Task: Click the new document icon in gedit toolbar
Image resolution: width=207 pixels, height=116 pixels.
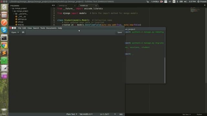Action: (23, 32)
